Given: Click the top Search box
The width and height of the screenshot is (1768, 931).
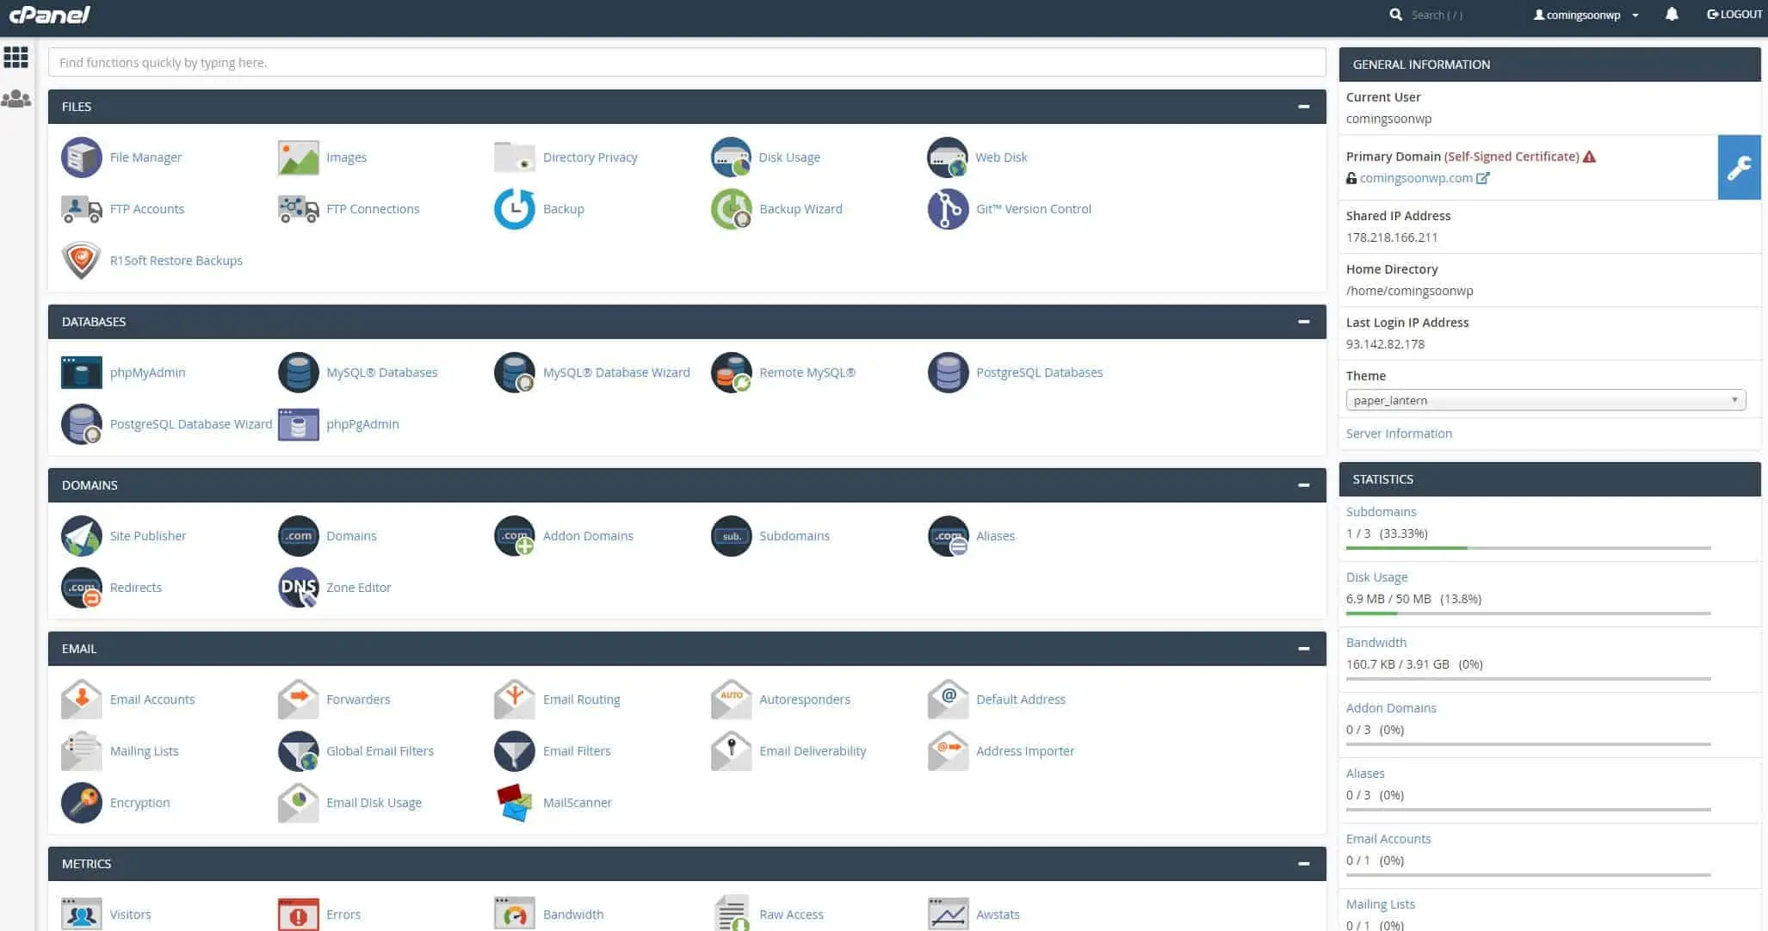Looking at the screenshot, I should (1437, 15).
